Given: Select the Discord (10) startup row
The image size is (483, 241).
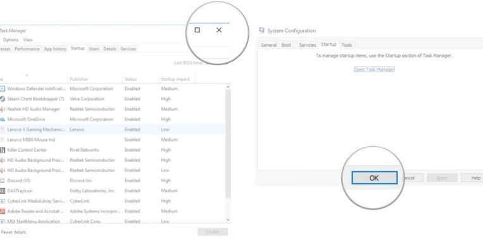Looking at the screenshot, I should [x=112, y=181].
